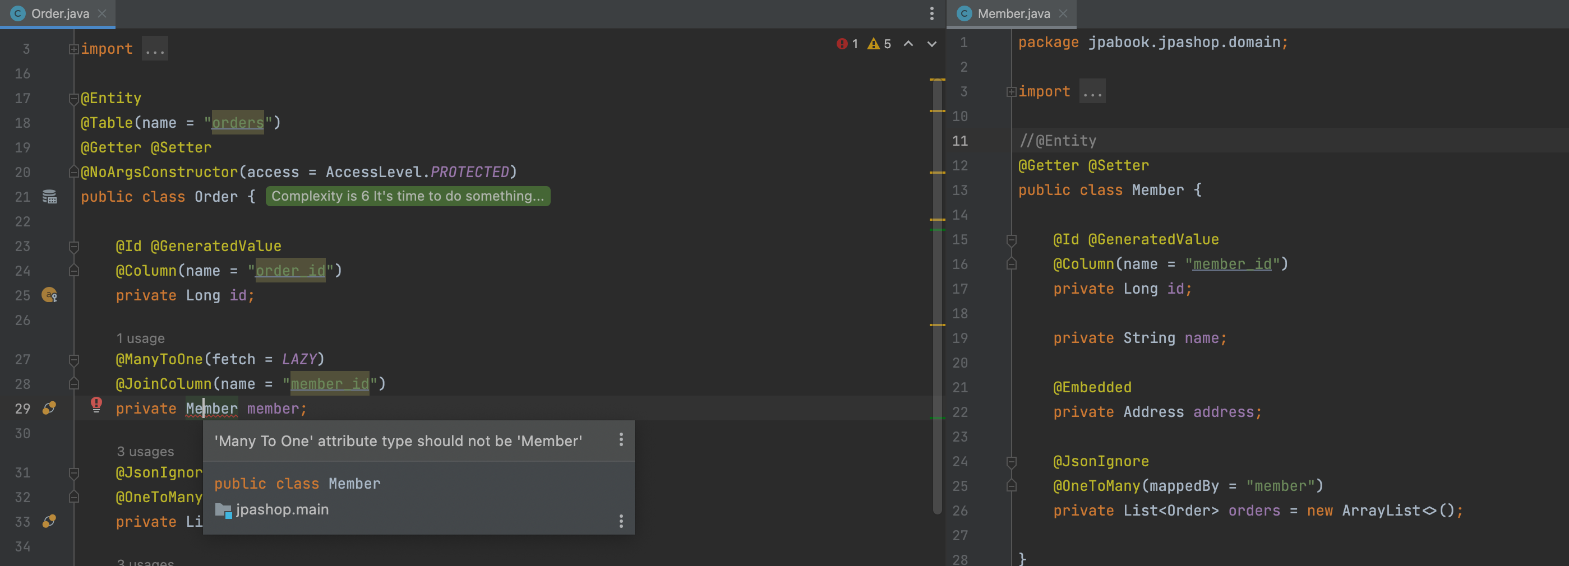Collapse the @Entity annotation block fold marker

(73, 99)
